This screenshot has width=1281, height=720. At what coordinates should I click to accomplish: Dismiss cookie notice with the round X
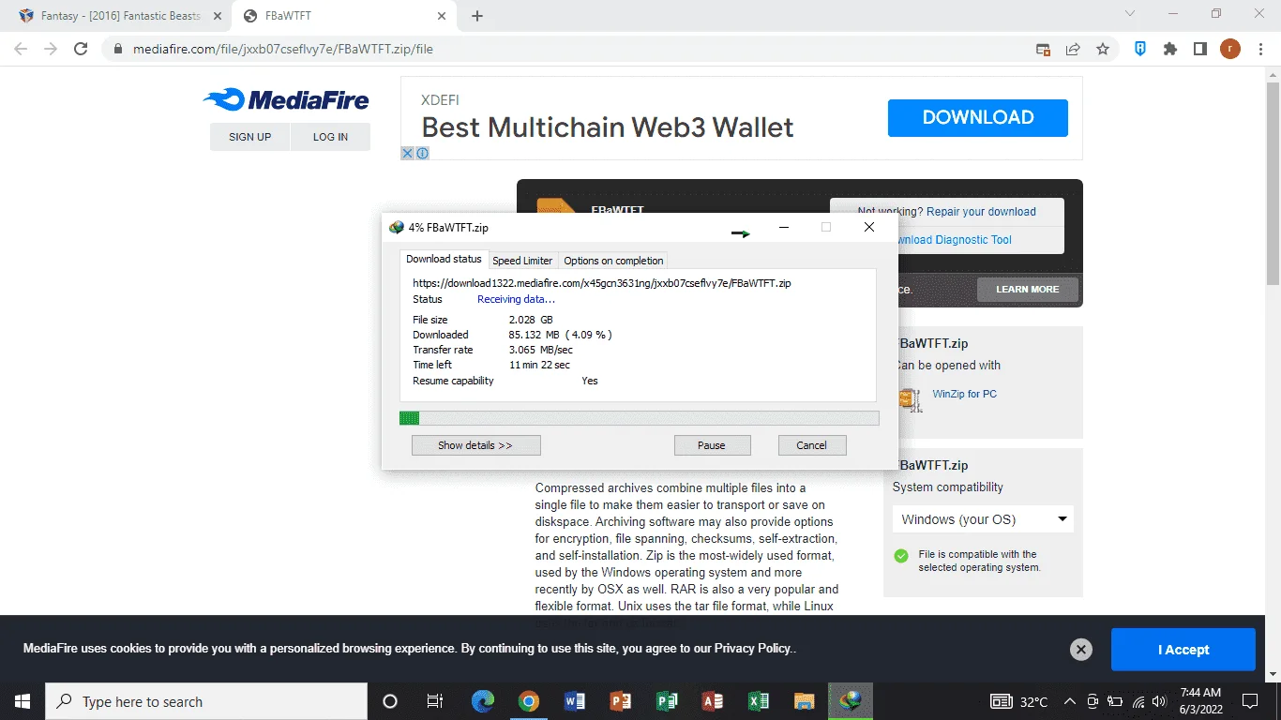pos(1080,649)
